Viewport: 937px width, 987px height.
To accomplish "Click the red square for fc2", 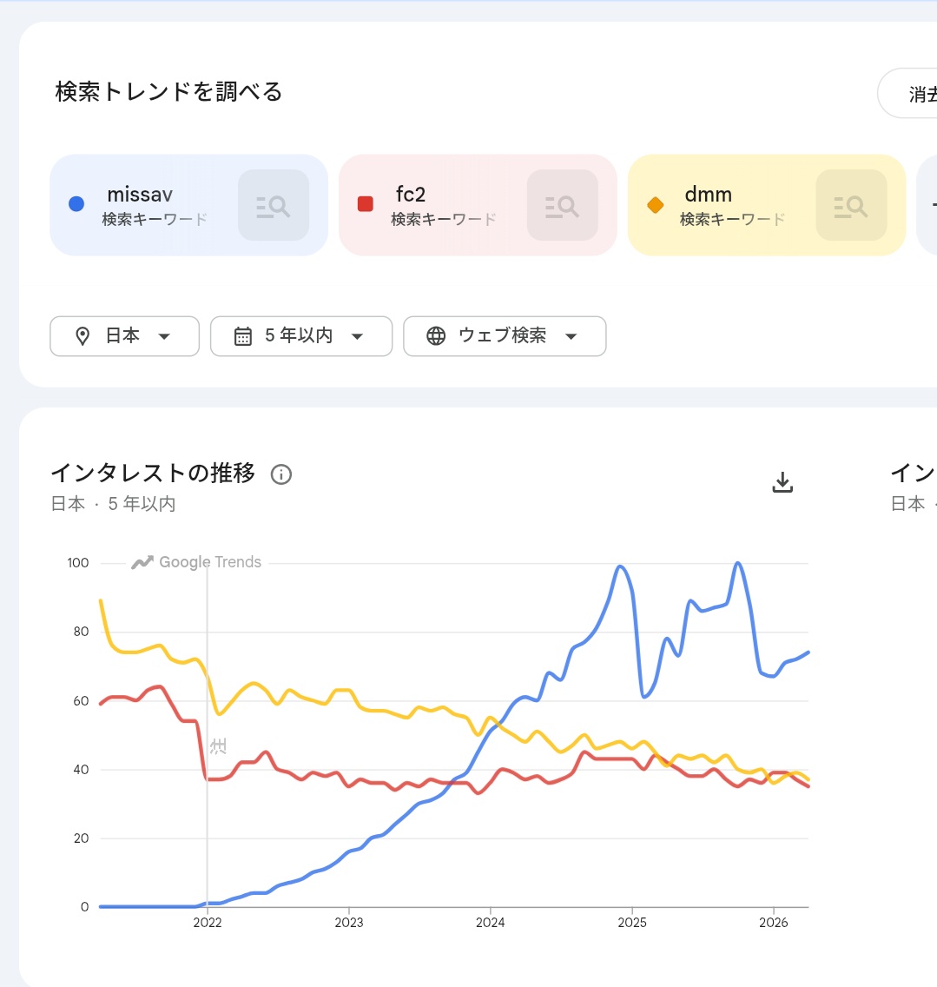I will click(x=366, y=204).
